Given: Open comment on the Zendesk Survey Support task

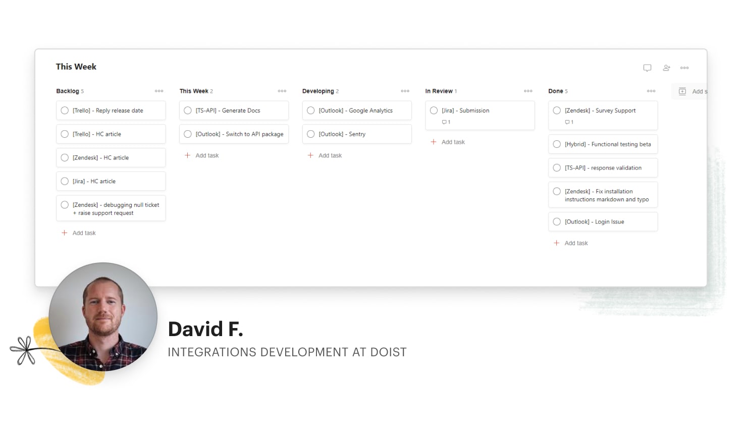Looking at the screenshot, I should (567, 122).
